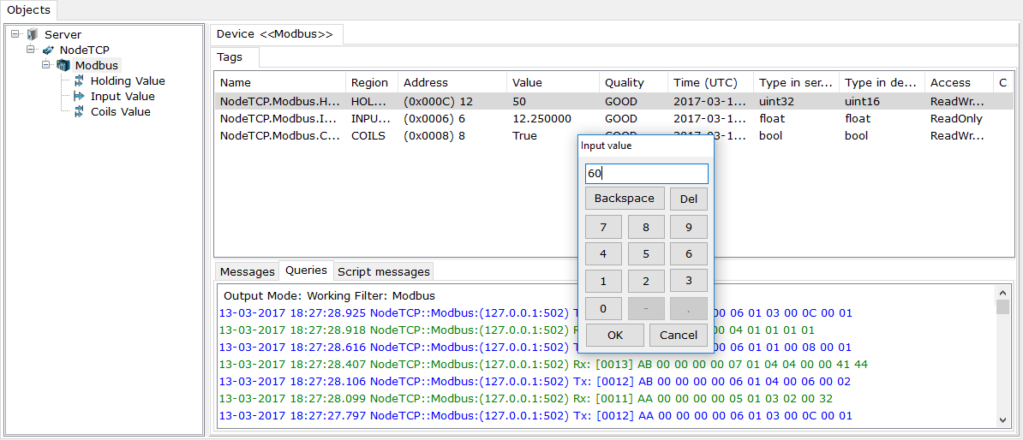Sort by the Name column header
Viewport: 1023px width, 440px height.
tap(280, 83)
